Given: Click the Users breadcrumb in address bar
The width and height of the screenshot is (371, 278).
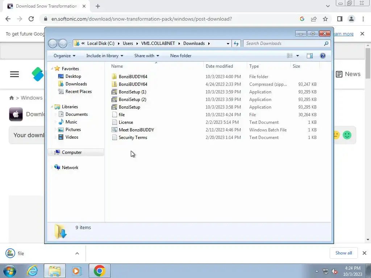Looking at the screenshot, I should click(128, 43).
